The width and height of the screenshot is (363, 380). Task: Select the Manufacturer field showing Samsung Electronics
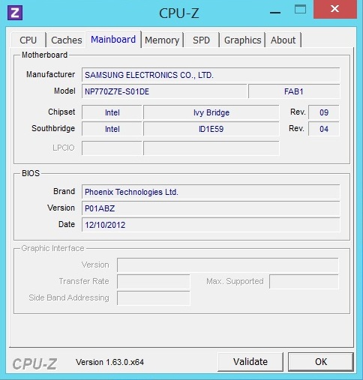(211, 75)
